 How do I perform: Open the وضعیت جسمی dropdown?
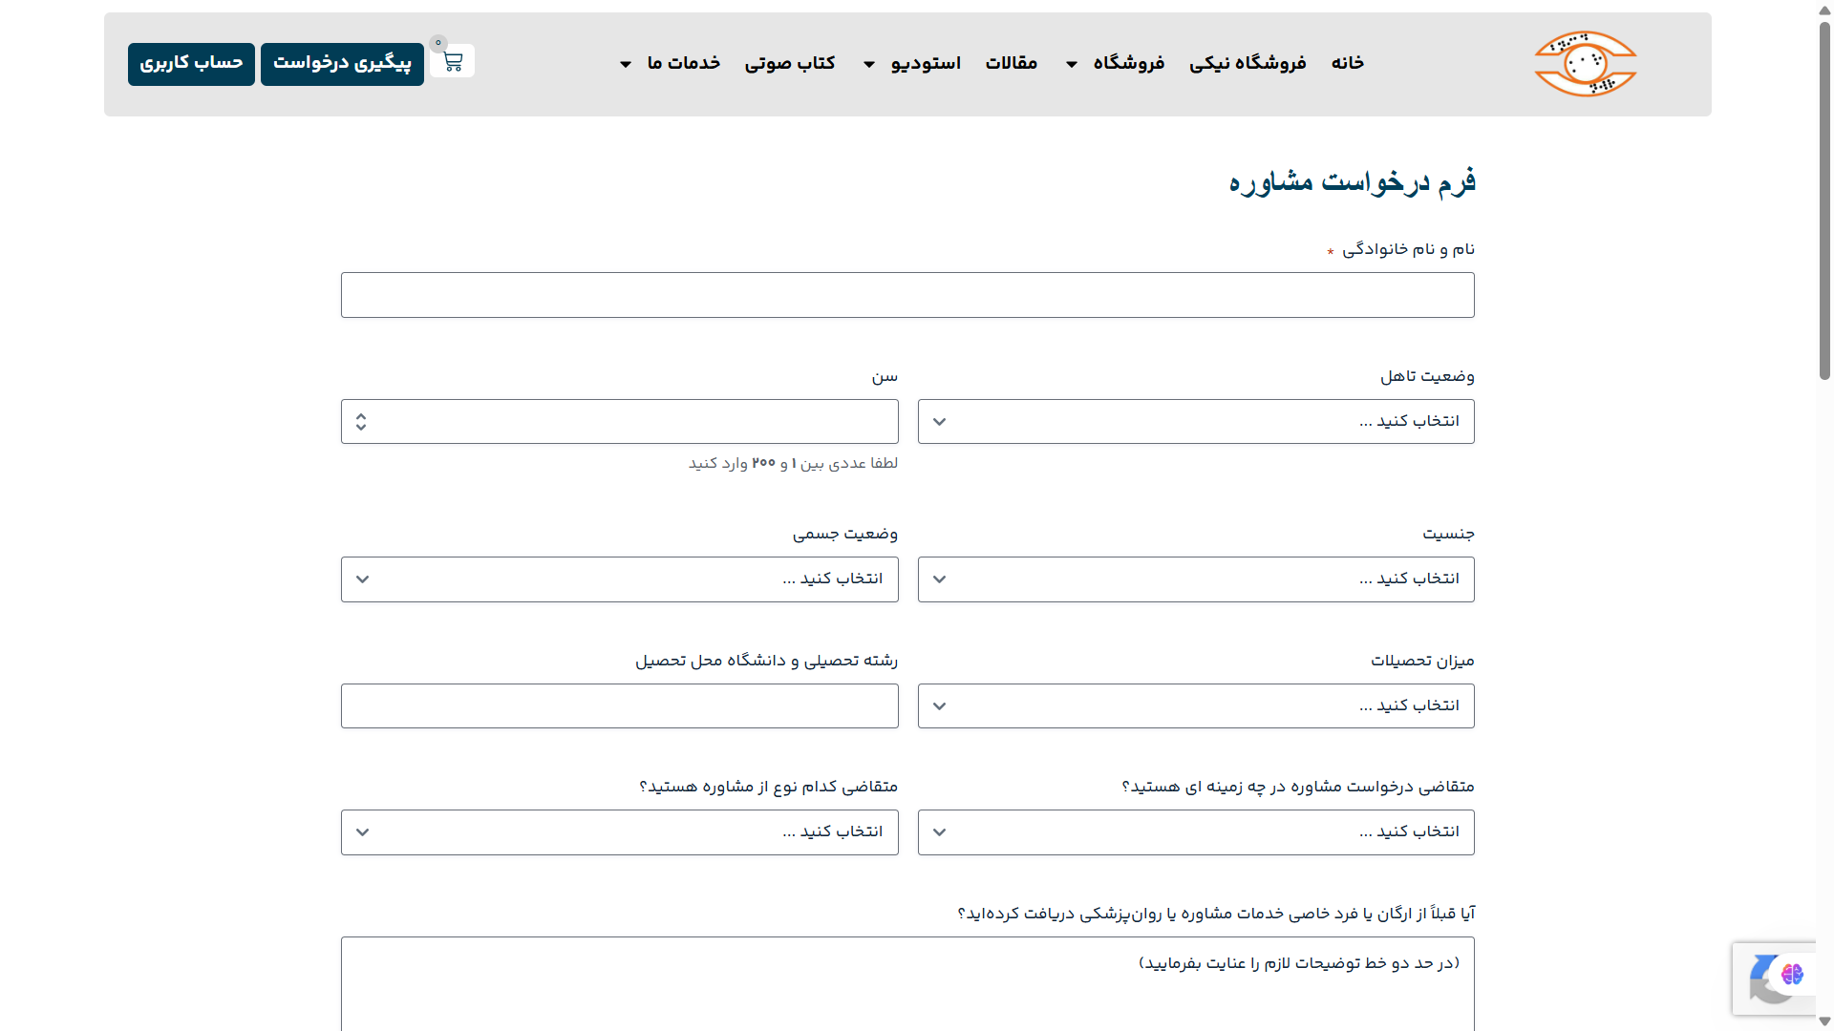(x=620, y=579)
